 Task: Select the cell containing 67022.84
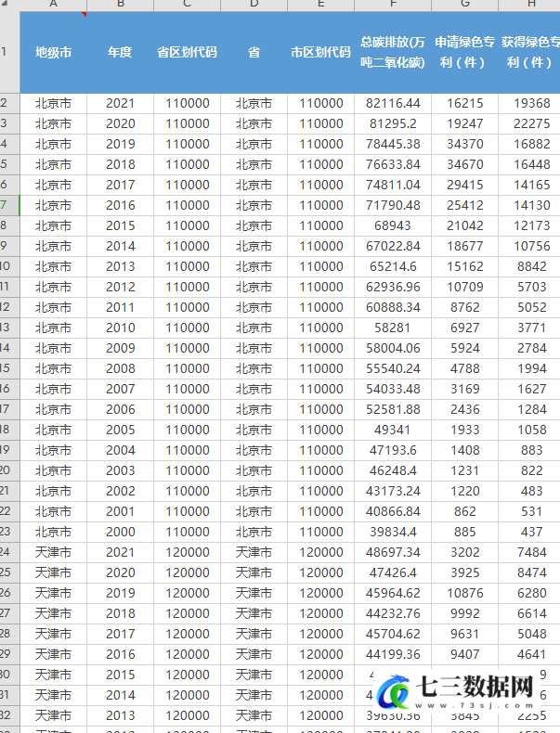click(x=393, y=247)
